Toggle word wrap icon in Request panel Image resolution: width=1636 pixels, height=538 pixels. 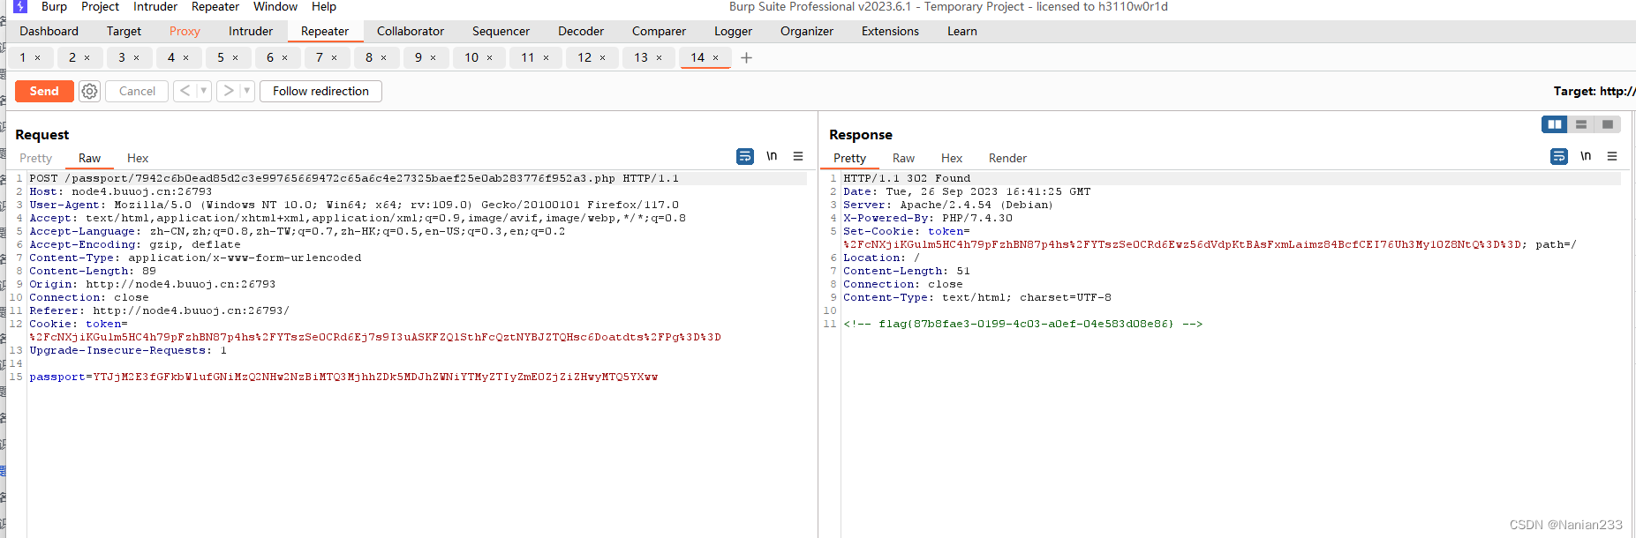coord(745,156)
